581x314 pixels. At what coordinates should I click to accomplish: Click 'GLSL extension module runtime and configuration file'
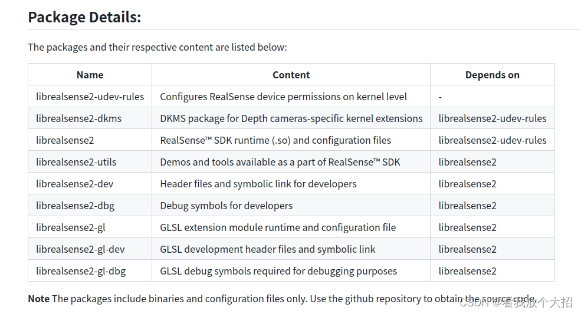(x=278, y=228)
